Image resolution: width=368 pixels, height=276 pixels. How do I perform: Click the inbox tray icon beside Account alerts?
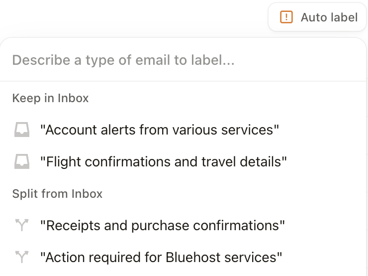coord(21,130)
